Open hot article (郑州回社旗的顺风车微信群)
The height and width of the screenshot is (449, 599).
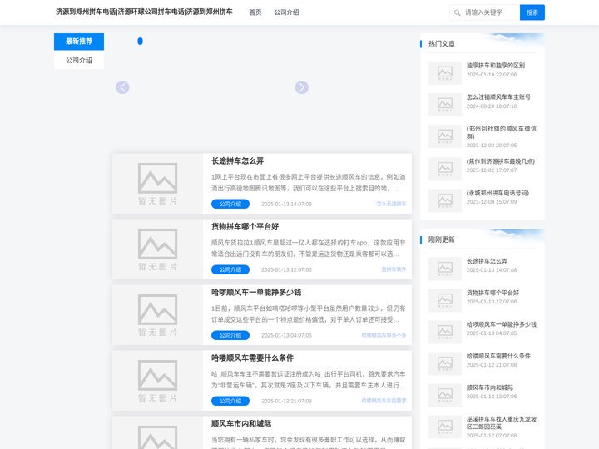coord(501,132)
